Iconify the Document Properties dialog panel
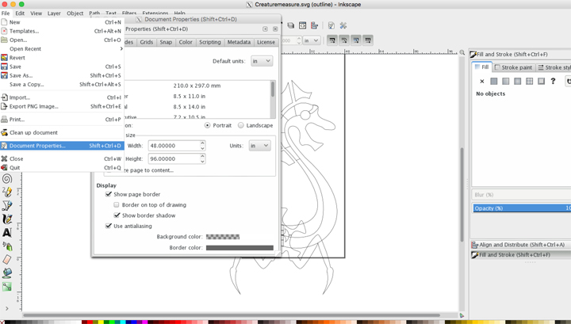 [x=265, y=29]
